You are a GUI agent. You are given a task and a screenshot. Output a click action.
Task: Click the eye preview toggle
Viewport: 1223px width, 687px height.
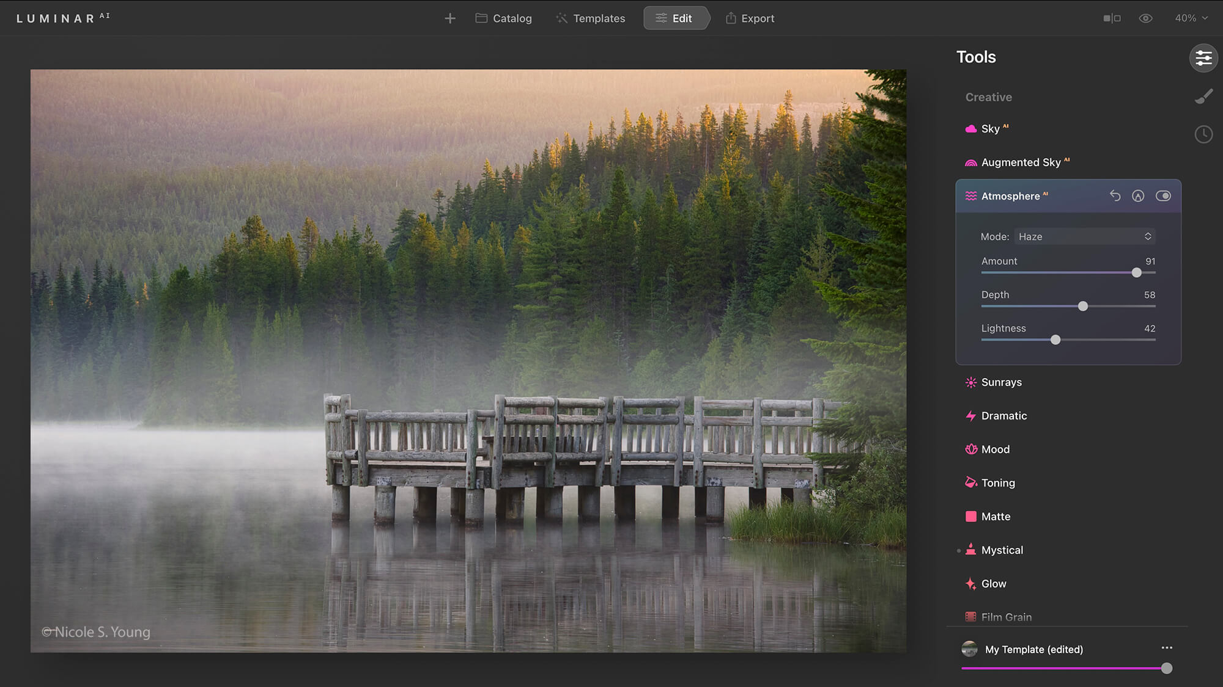pos(1146,18)
